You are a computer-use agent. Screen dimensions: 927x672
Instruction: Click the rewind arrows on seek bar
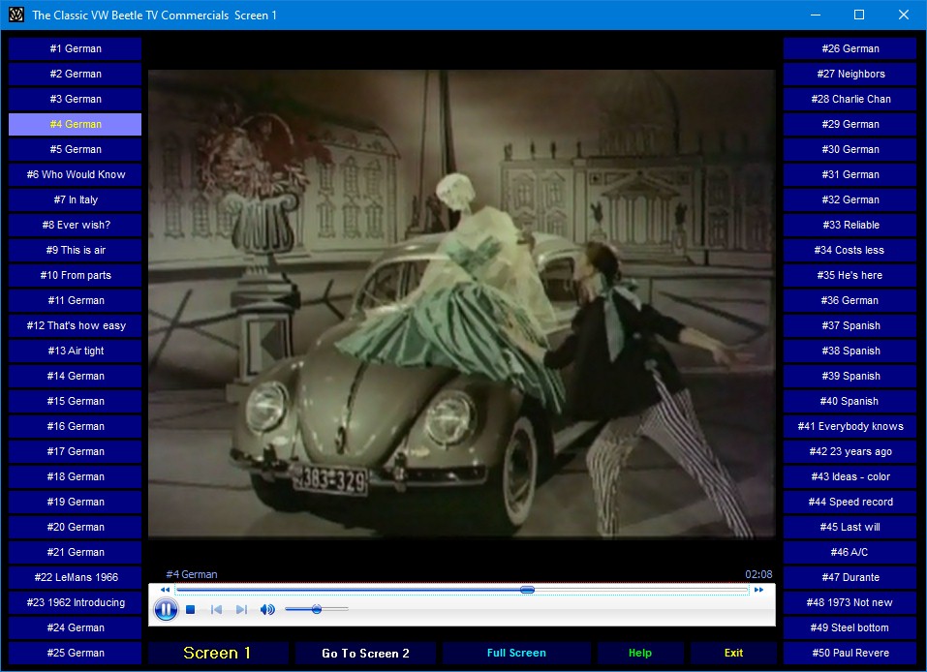point(165,590)
